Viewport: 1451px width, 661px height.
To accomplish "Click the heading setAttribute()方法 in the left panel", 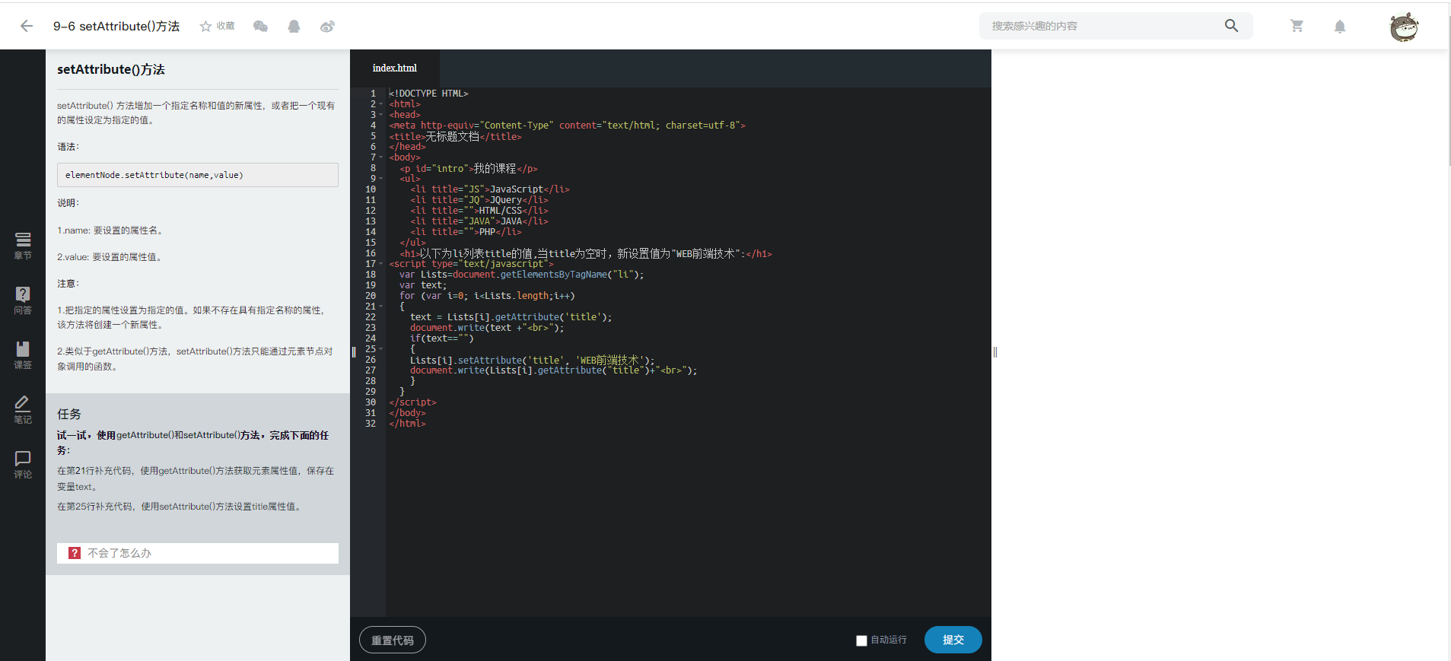I will (111, 69).
